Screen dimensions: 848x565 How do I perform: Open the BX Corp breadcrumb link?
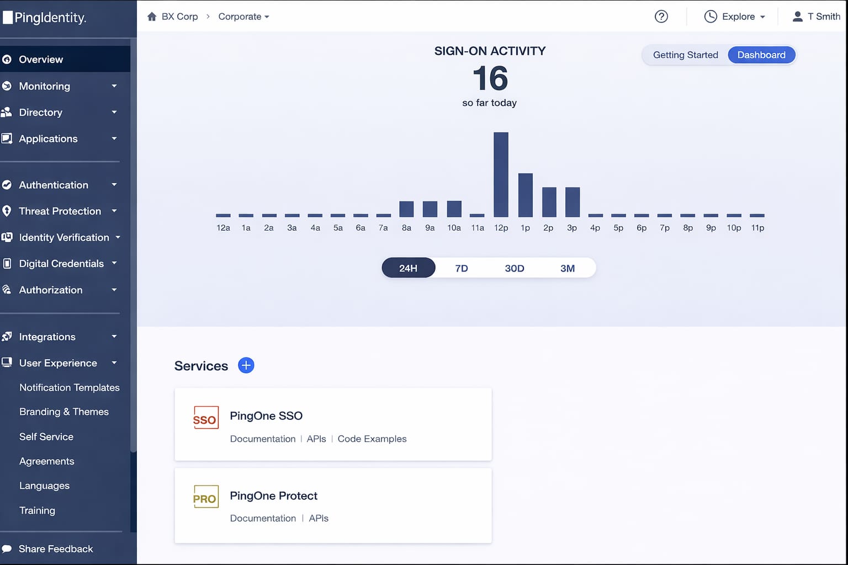(x=179, y=17)
